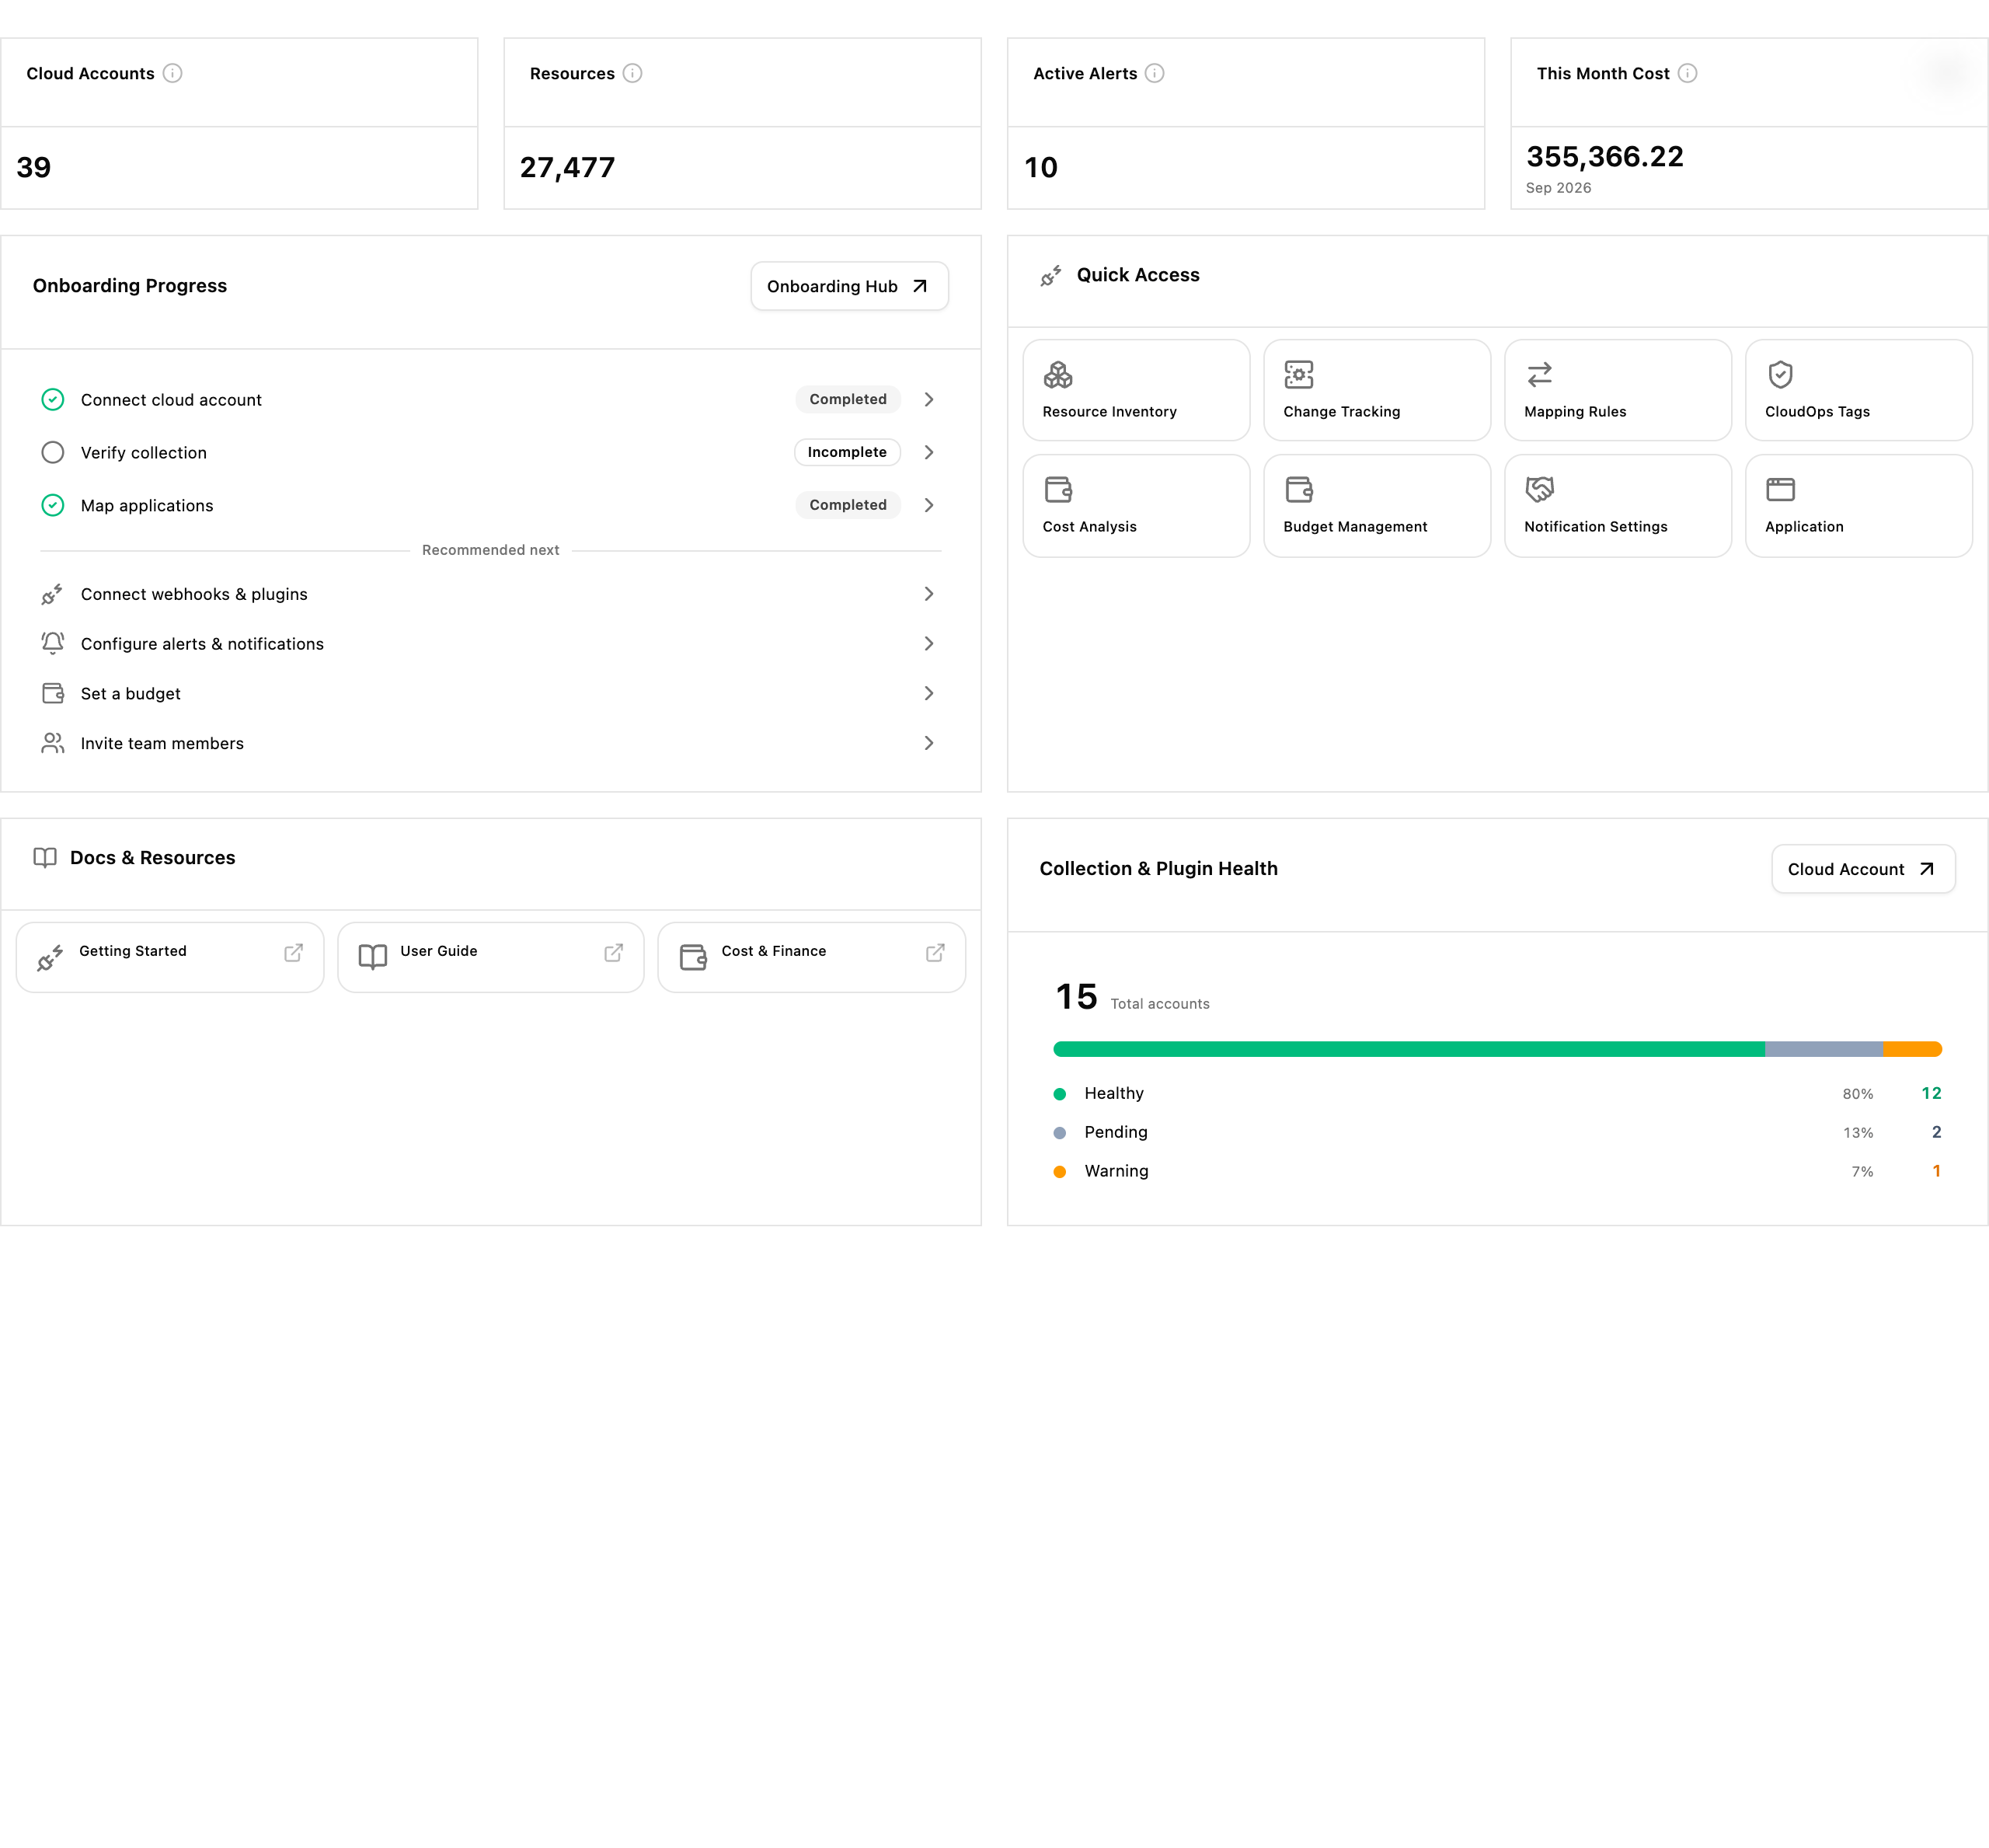The height and width of the screenshot is (1848, 1989).
Task: Click the Cloud Account button
Action: click(x=1863, y=869)
